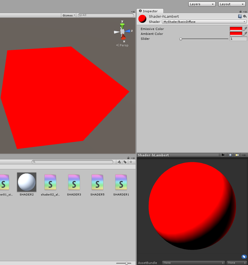Screen dimensions: 248x265
Task: Click the asset label tag icon in preview
Action: click(x=244, y=257)
